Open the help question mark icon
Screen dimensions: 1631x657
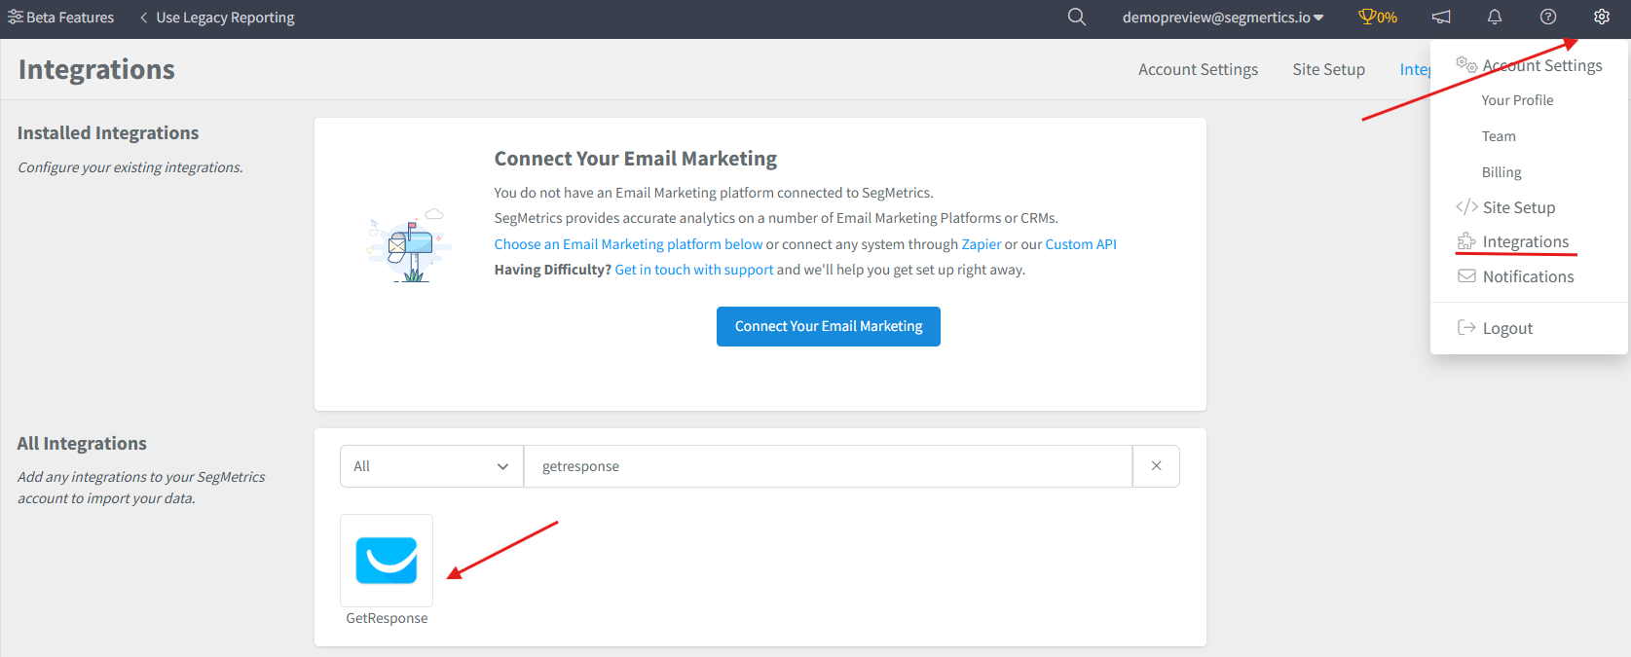1548,18
